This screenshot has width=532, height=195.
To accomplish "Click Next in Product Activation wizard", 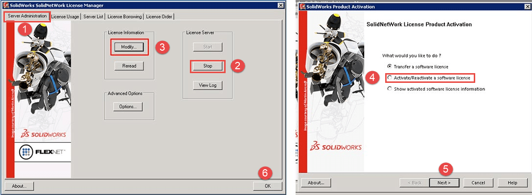I will coord(444,183).
